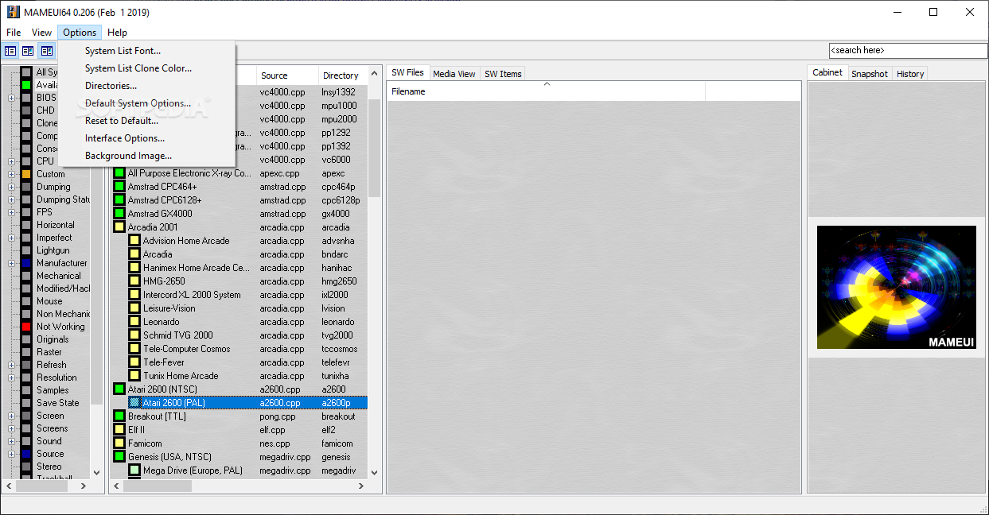Viewport: 989px width, 515px height.
Task: Click the gray CPU folder icon
Action: pos(26,161)
